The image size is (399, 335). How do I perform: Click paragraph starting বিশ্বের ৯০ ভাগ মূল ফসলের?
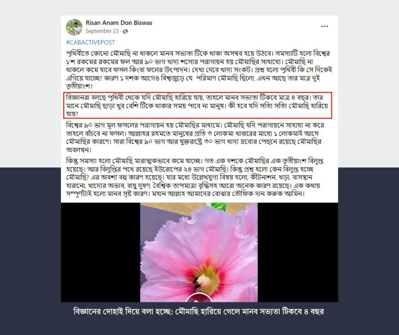195,137
